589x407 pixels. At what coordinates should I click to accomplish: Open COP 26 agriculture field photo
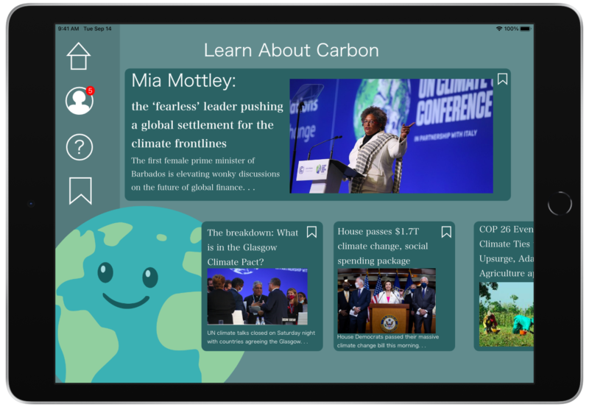[x=506, y=314]
